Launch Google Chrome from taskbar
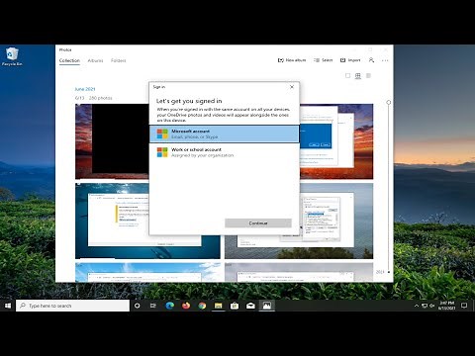This screenshot has width=475, height=356. point(202,306)
